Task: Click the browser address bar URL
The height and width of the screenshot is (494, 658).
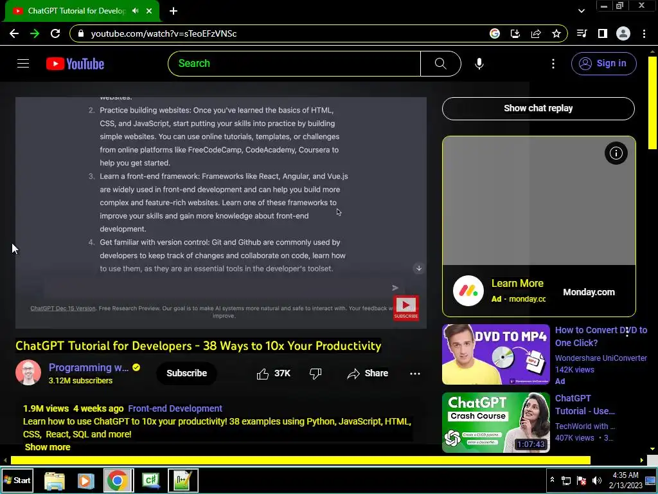Action: pyautogui.click(x=164, y=33)
